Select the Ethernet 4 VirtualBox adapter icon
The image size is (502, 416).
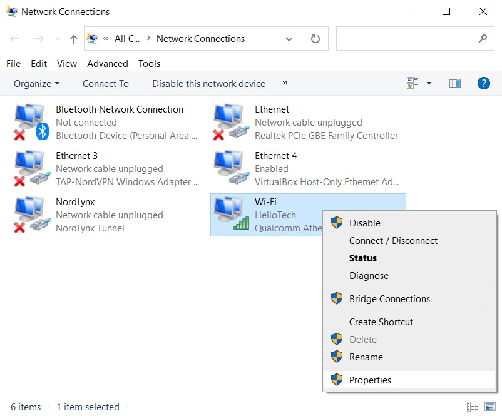click(x=228, y=168)
